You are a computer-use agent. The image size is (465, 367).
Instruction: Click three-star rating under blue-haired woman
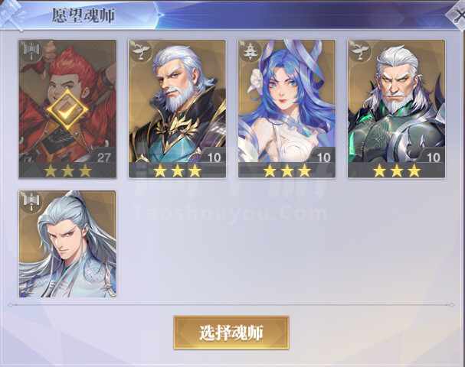(x=287, y=171)
